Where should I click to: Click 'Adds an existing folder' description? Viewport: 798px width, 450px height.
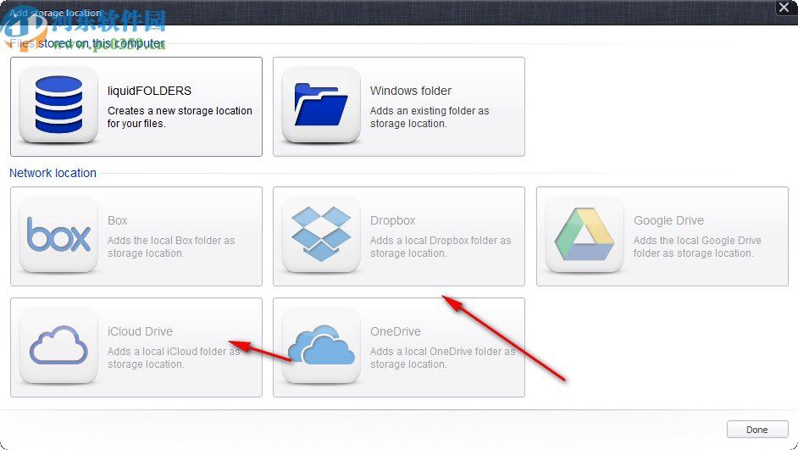pyautogui.click(x=429, y=117)
